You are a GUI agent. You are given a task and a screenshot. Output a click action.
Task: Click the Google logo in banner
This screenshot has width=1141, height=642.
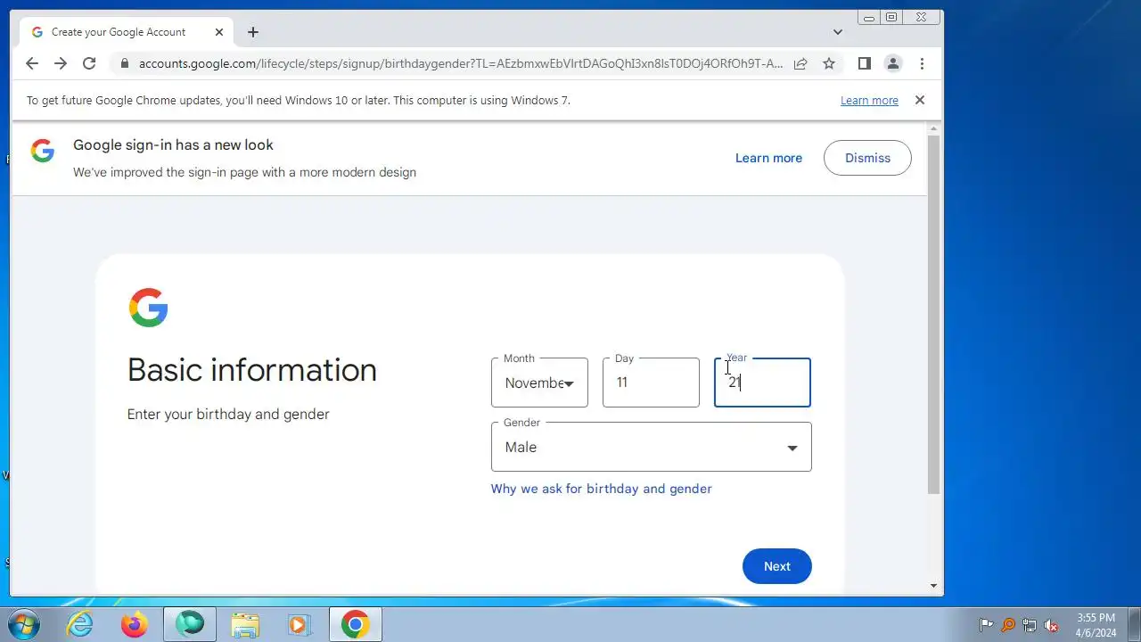point(43,150)
